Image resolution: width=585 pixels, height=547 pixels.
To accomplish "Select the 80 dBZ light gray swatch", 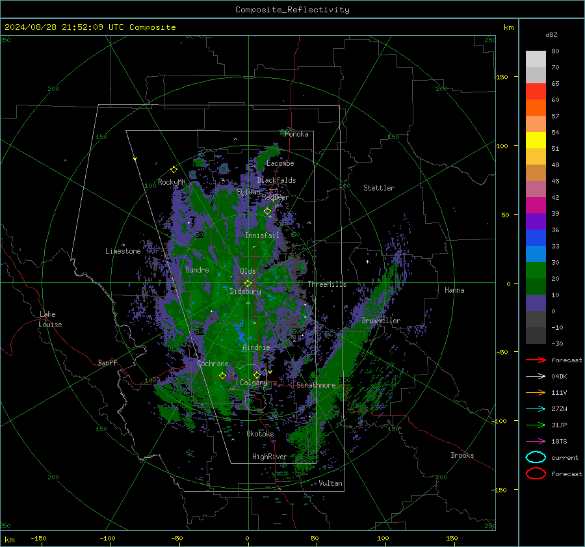I will coord(536,59).
